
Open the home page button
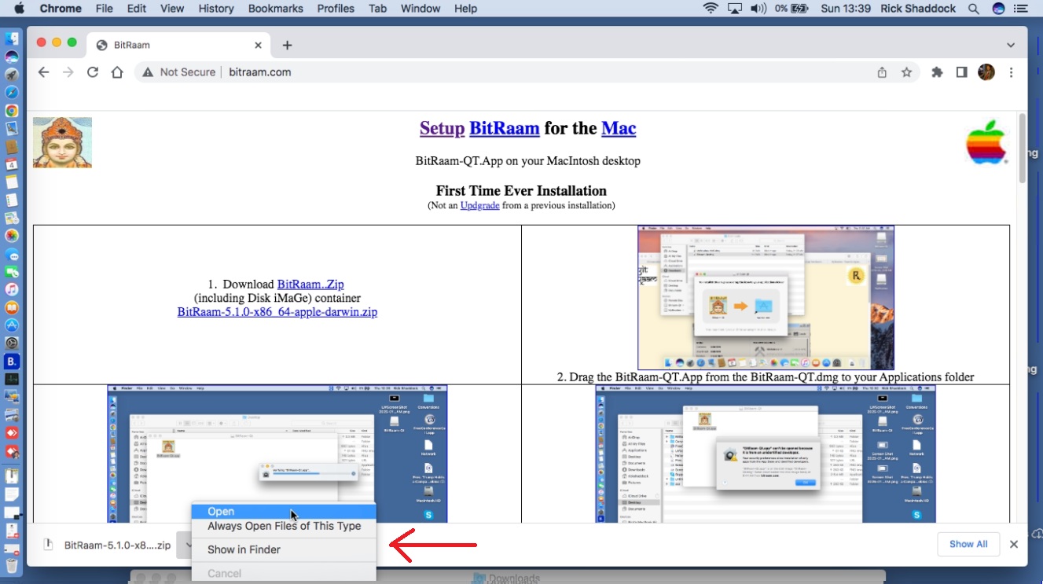coord(117,72)
